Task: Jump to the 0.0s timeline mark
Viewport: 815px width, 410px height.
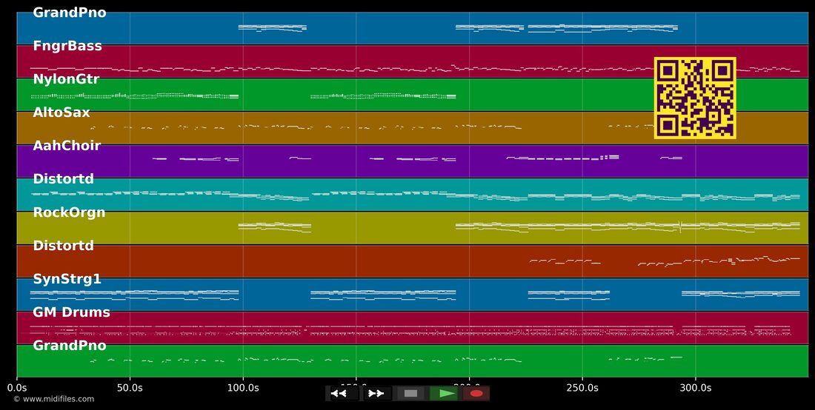Action: pyautogui.click(x=17, y=387)
